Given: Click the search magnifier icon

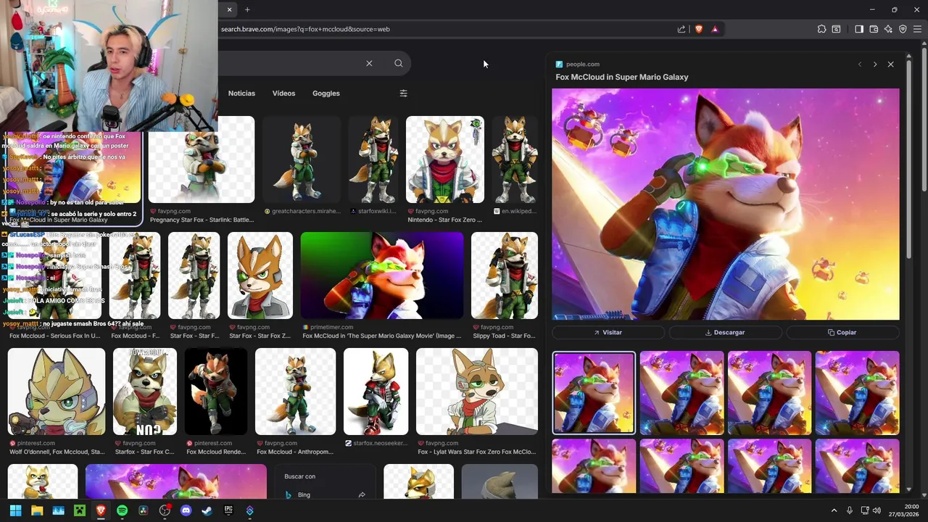Looking at the screenshot, I should click(x=398, y=63).
